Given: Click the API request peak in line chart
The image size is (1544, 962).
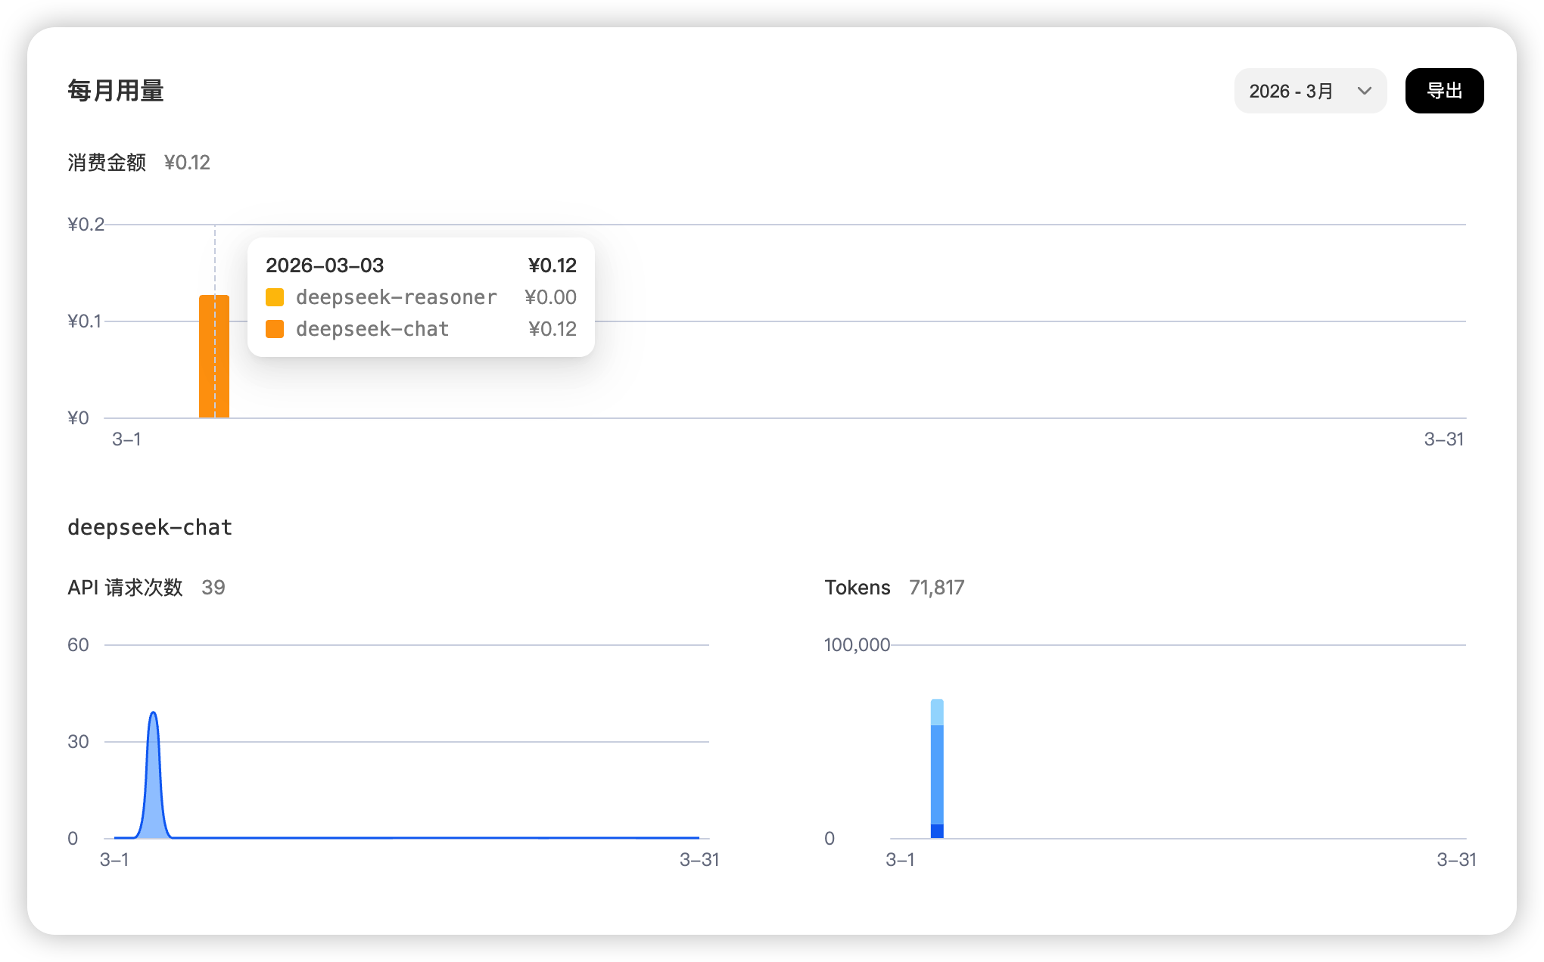Looking at the screenshot, I should 154,714.
